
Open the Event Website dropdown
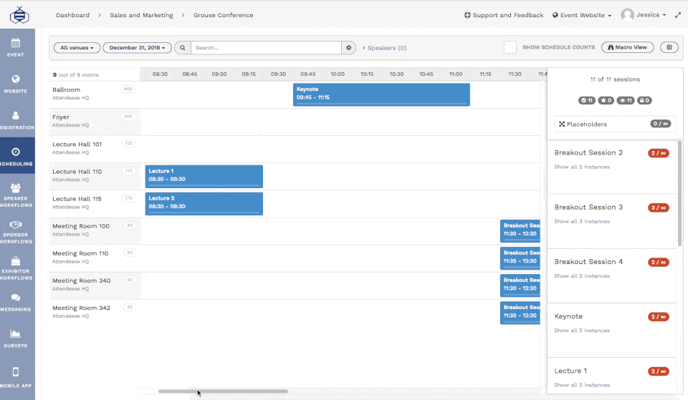click(582, 15)
